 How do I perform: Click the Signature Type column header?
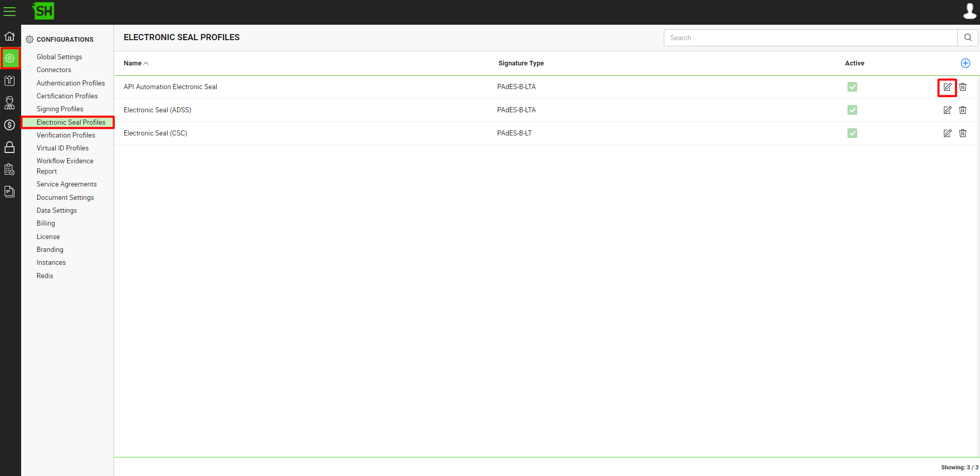(x=521, y=63)
